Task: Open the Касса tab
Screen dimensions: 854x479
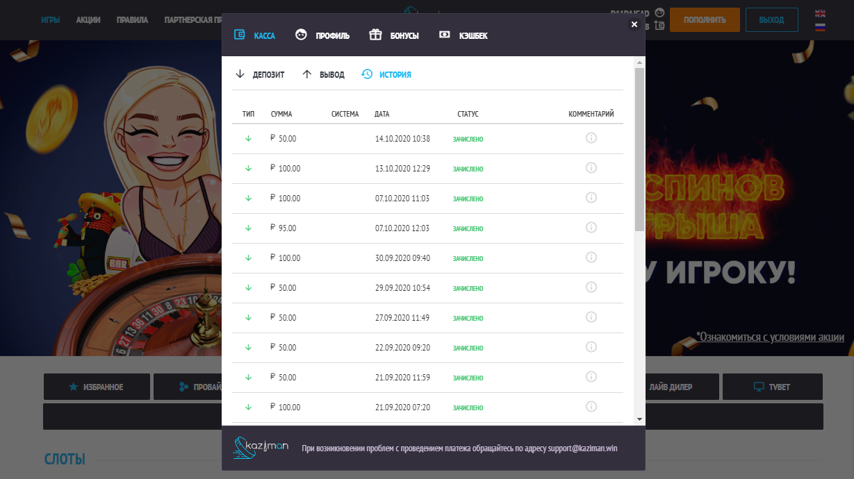Action: (255, 35)
